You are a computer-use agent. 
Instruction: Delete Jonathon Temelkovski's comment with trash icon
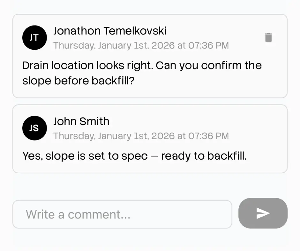(x=268, y=38)
